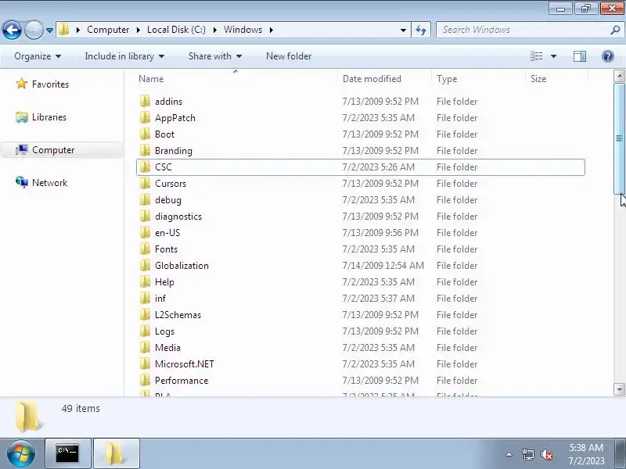Click the search magnifier icon
Screen dimensions: 626x469
click(x=615, y=30)
